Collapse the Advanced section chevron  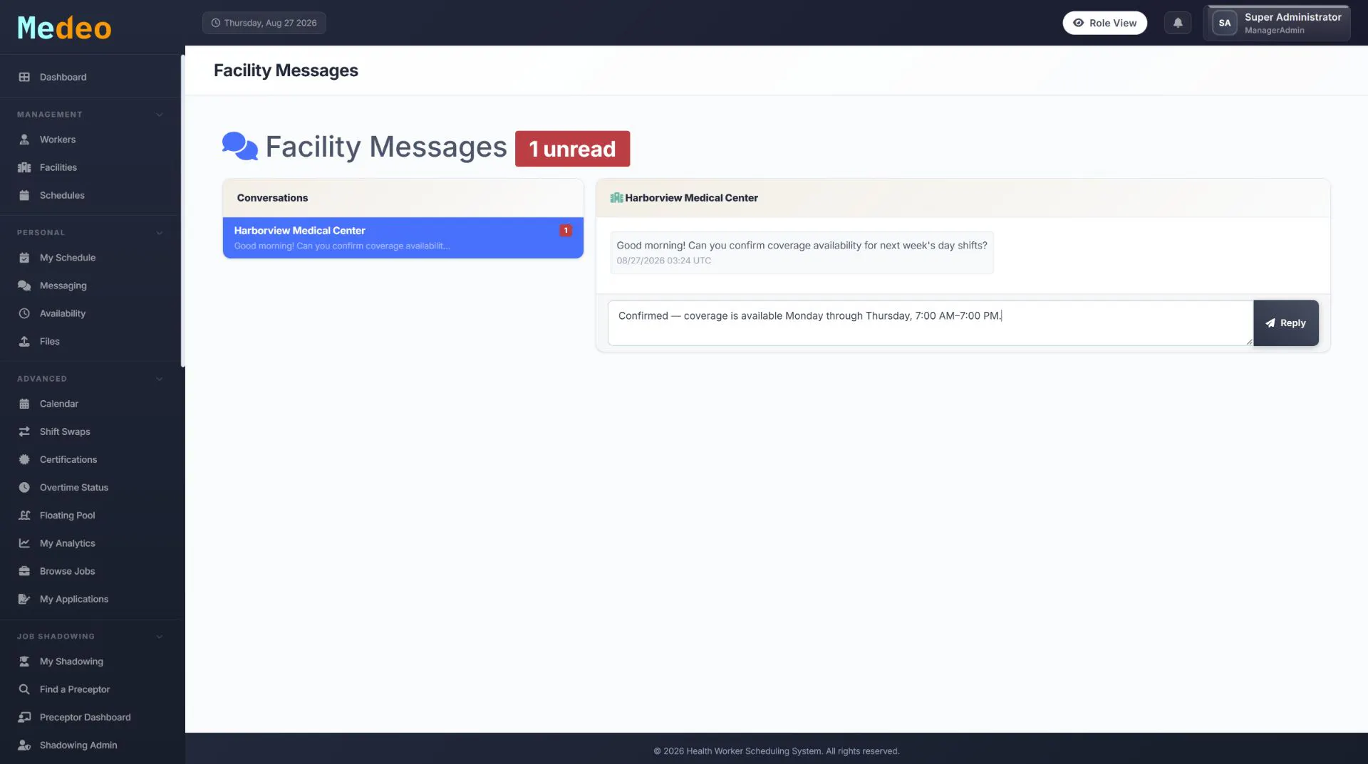point(160,379)
